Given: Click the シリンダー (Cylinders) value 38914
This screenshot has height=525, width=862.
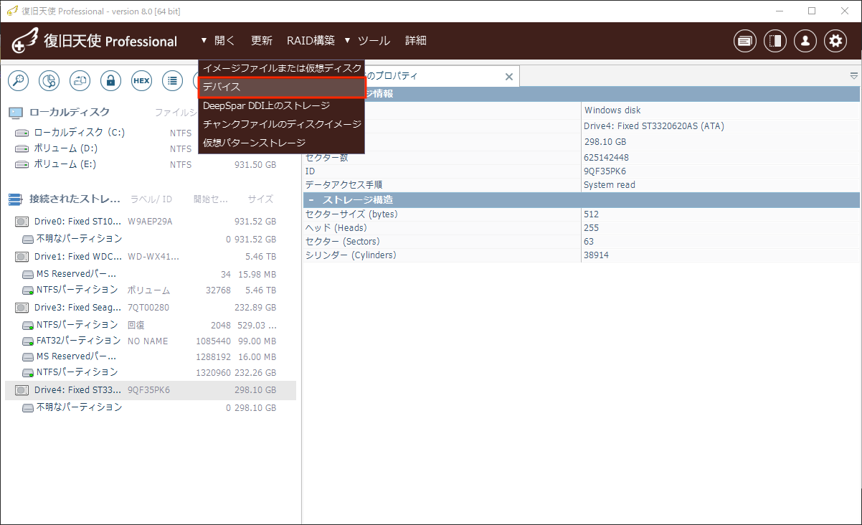Looking at the screenshot, I should coord(596,255).
